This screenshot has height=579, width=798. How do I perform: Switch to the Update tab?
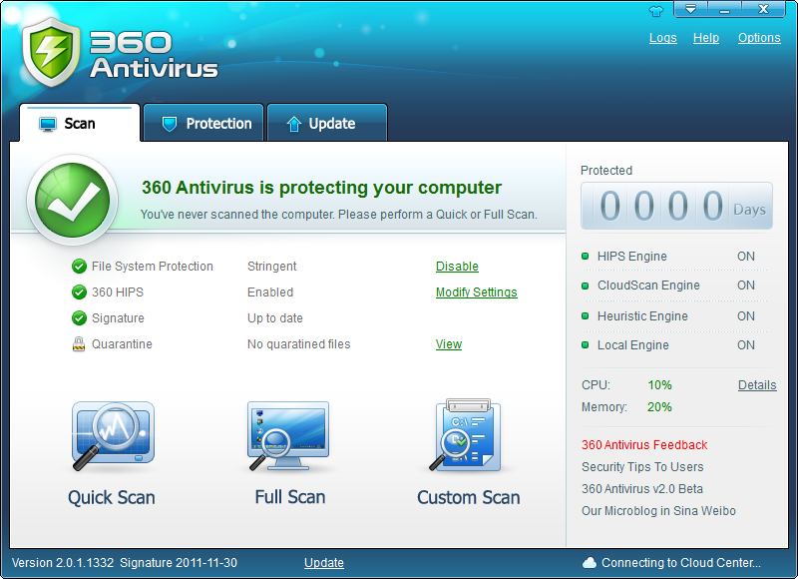(x=327, y=124)
